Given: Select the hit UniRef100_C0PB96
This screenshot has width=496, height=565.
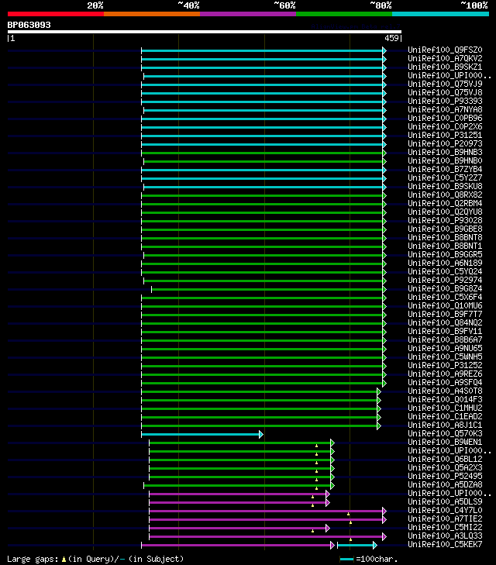Looking at the screenshot, I should (445, 118).
